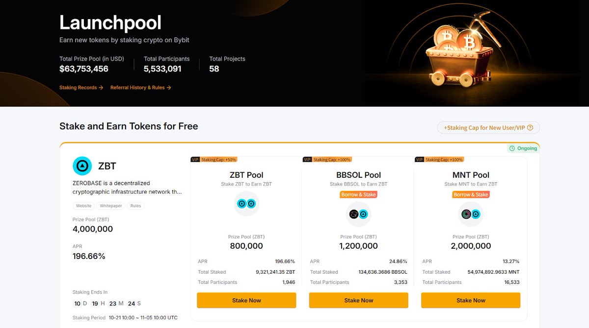Open the ZBT Website tag
This screenshot has height=328, width=589.
(x=83, y=206)
